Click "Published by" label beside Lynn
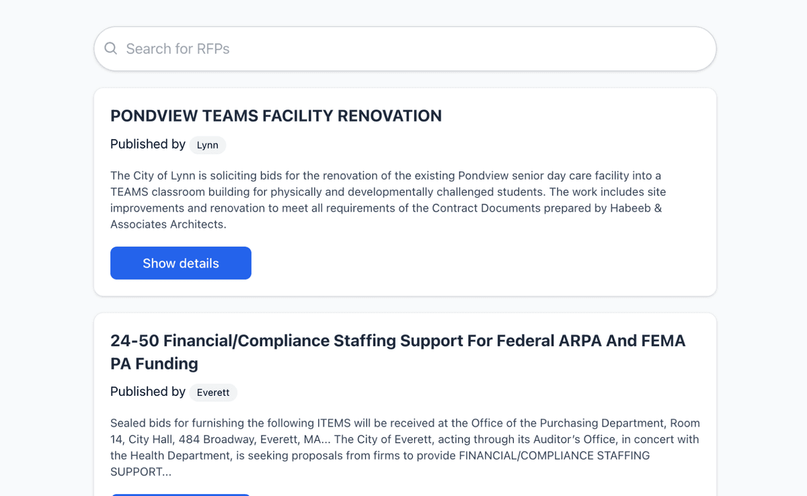 (148, 144)
